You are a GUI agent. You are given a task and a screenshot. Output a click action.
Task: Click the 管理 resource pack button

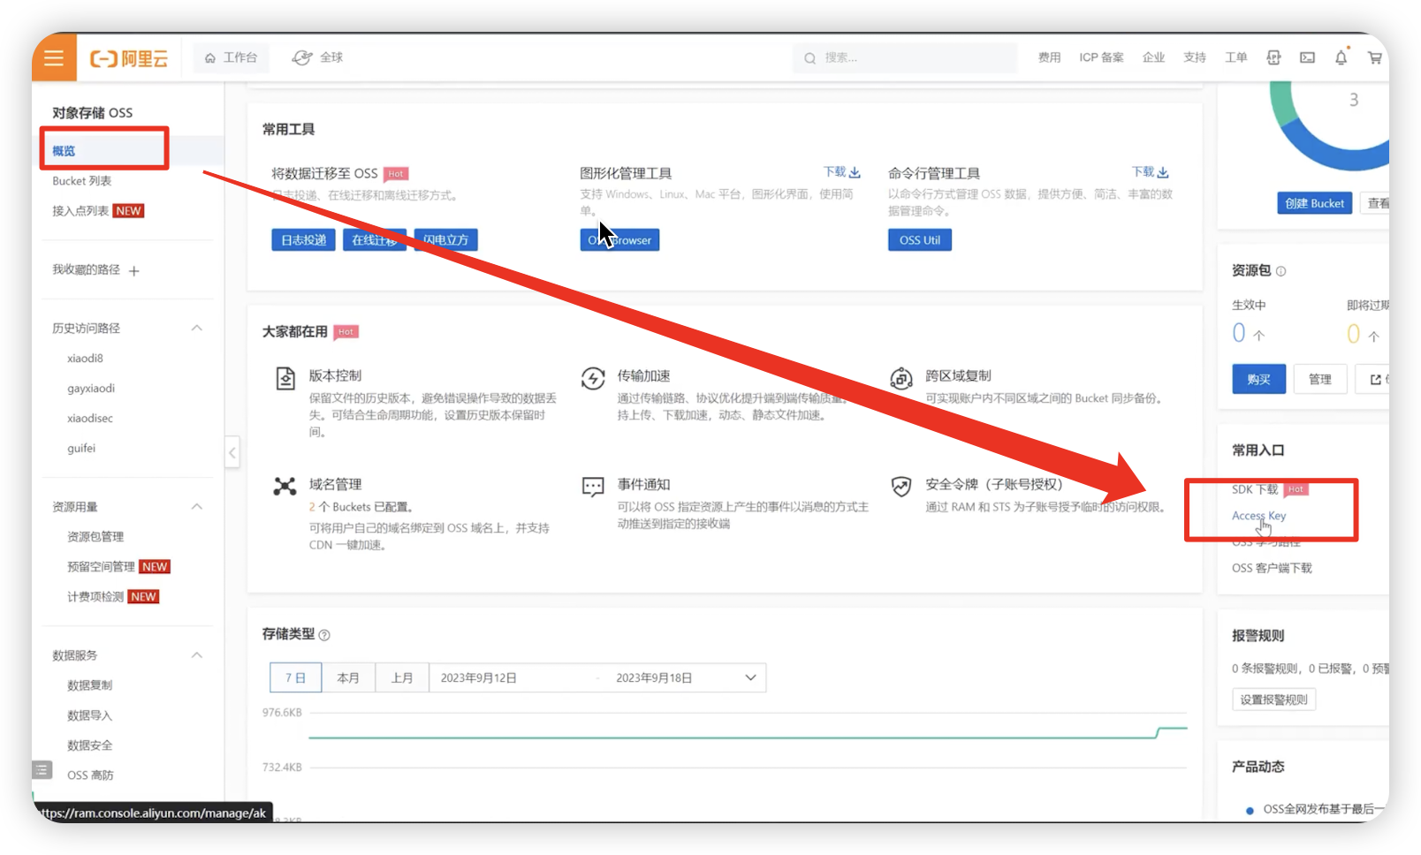click(1320, 379)
